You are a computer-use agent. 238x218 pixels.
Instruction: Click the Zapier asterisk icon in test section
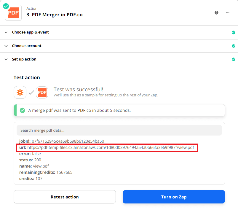[x=20, y=93]
